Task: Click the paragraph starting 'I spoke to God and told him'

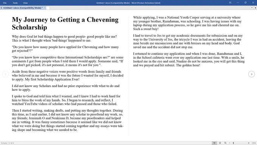Action: 66,100
